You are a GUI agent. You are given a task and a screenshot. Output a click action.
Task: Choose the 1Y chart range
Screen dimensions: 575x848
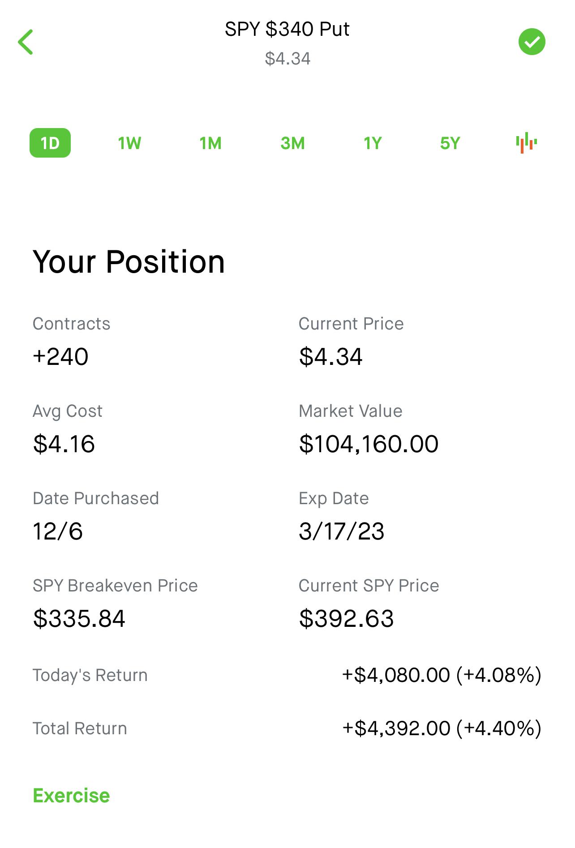click(373, 143)
